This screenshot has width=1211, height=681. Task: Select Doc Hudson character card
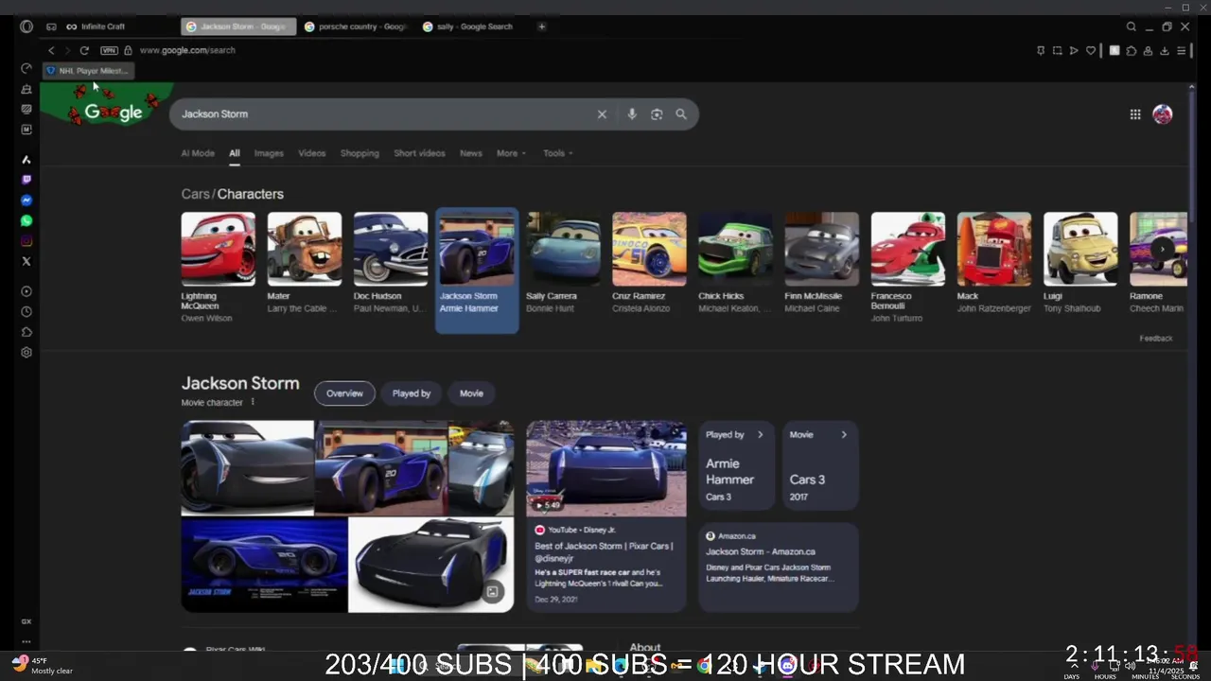pyautogui.click(x=390, y=263)
